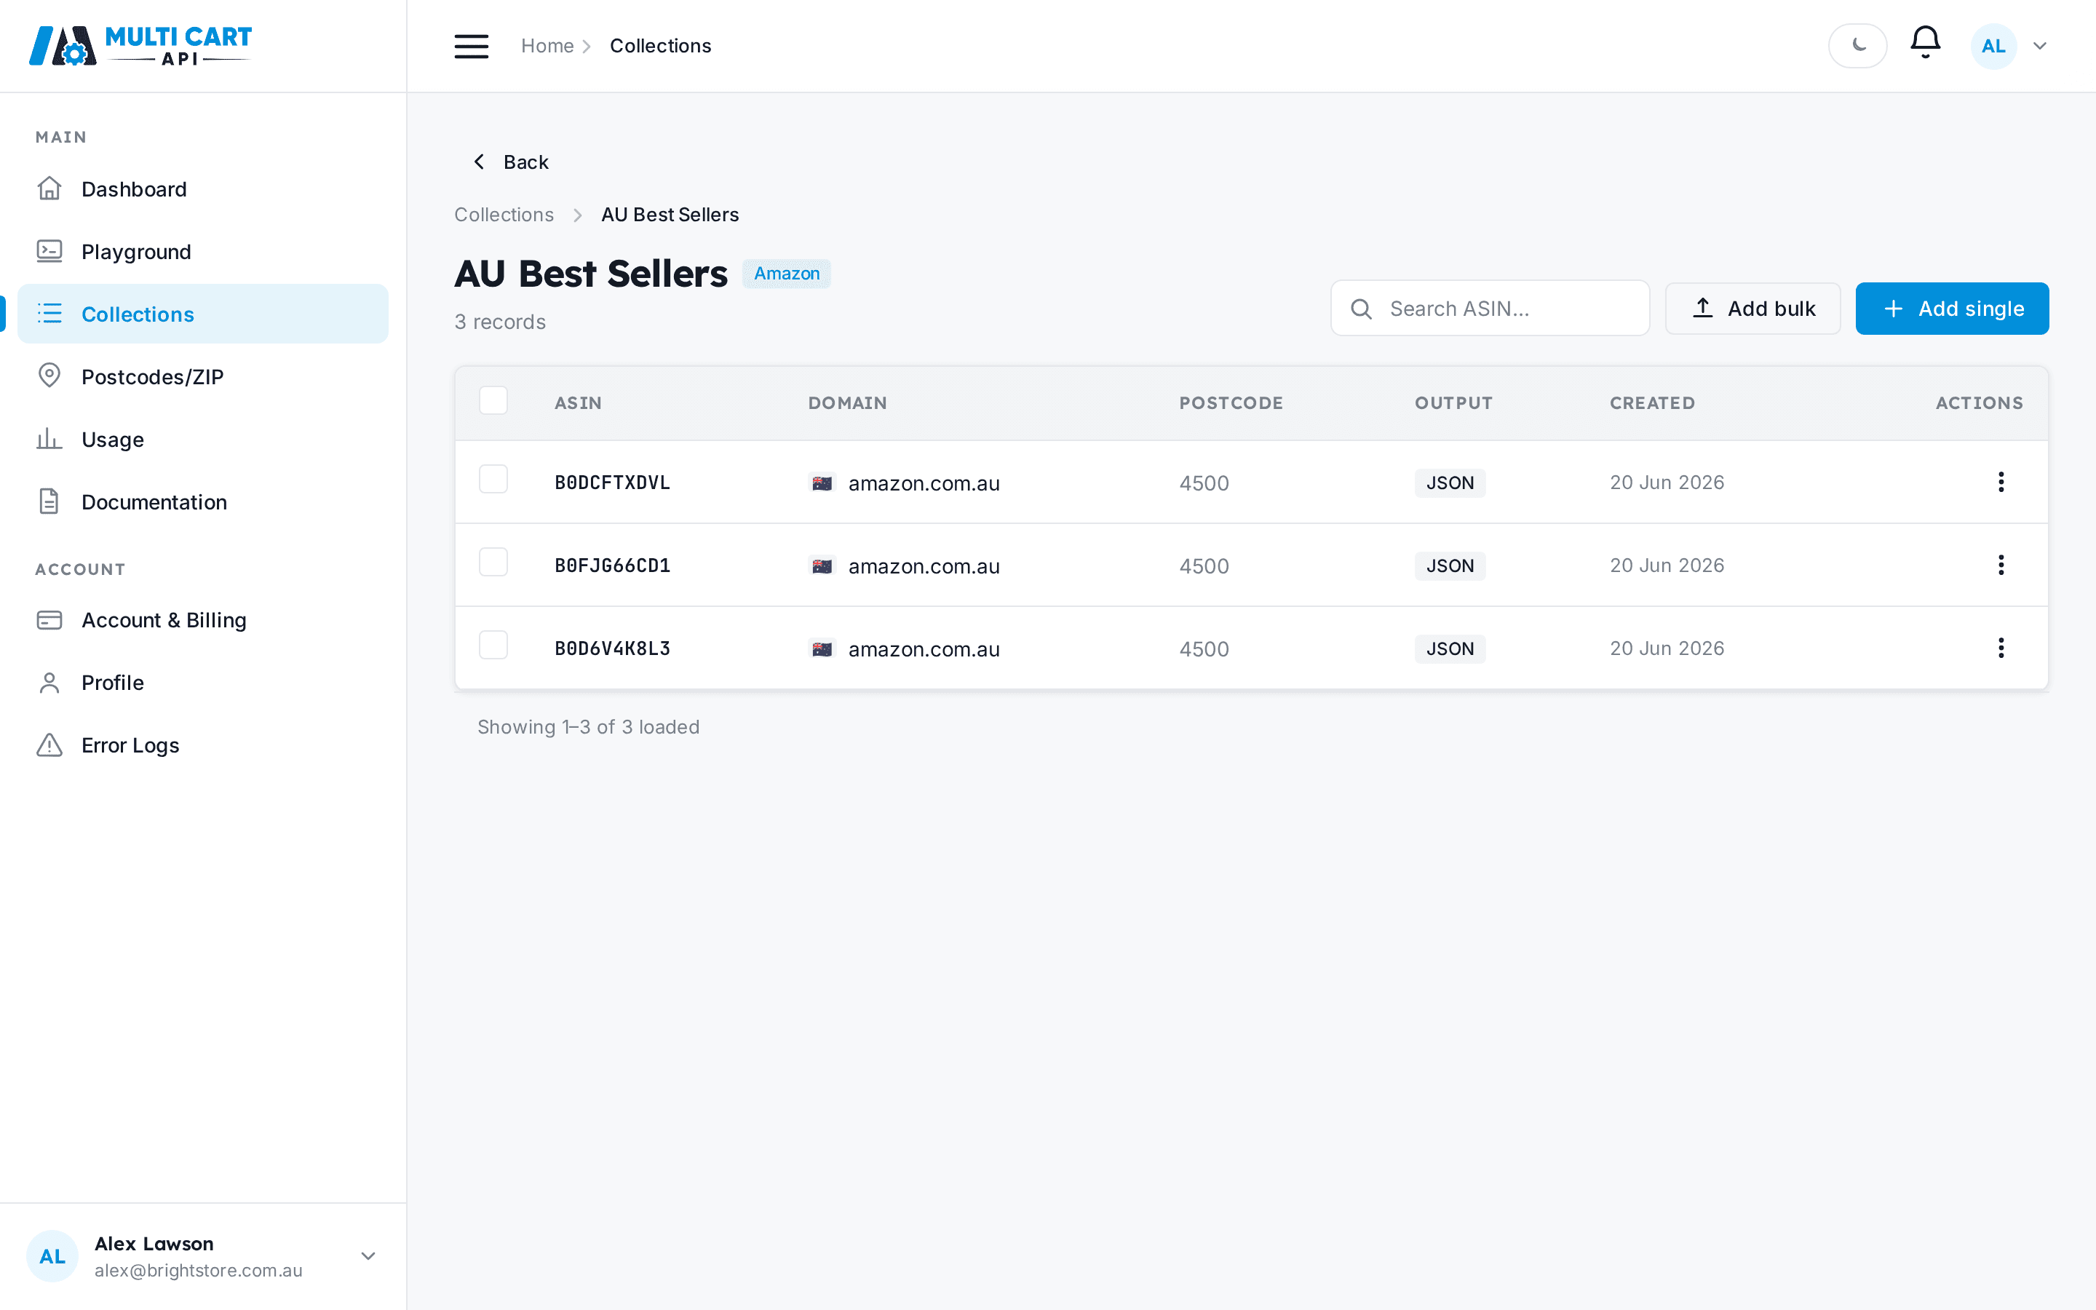Click the Dashboard house icon
The height and width of the screenshot is (1310, 2096).
49,188
